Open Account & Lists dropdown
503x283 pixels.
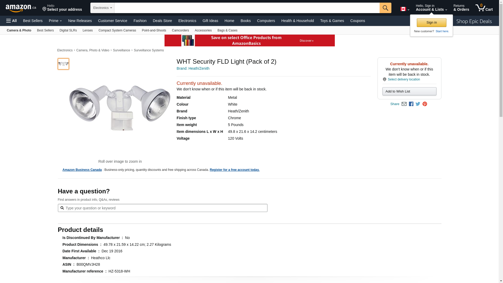(431, 8)
